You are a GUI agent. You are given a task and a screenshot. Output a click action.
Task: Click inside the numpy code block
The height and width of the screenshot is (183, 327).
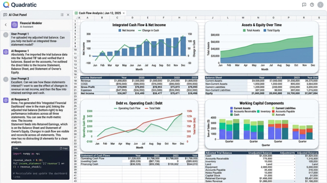40,165
